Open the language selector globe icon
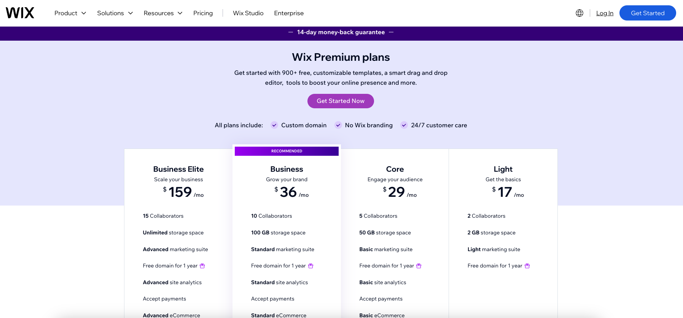 (x=579, y=13)
